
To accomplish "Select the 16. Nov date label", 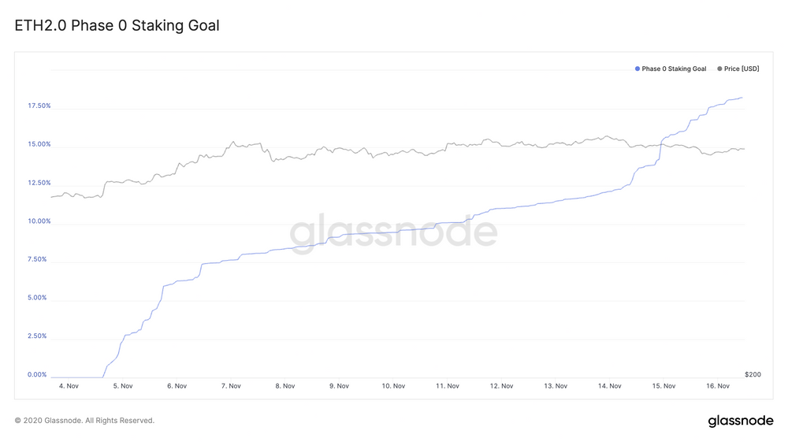I will (718, 386).
